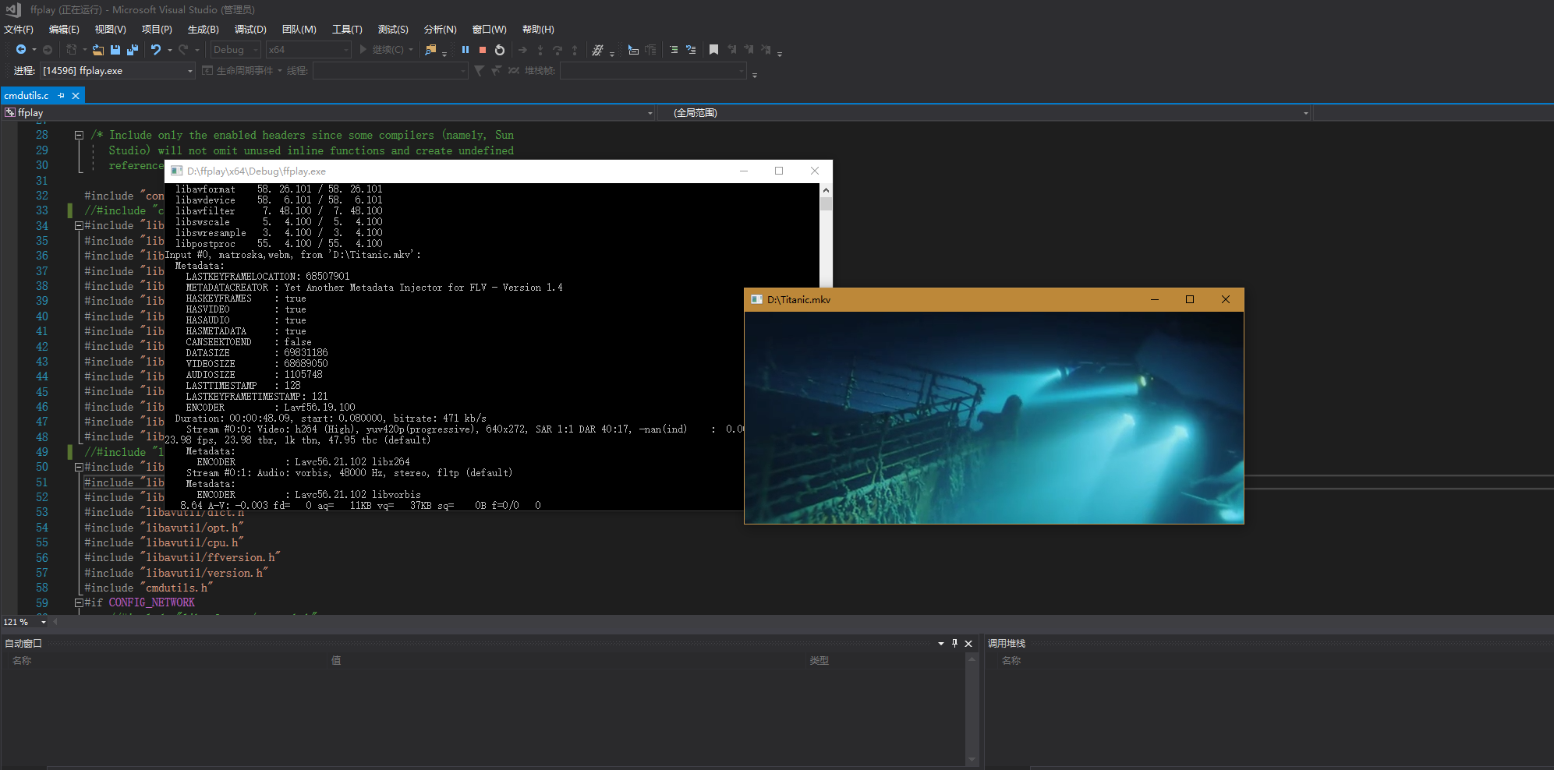
Task: Restart the debug session icon
Action: tap(499, 50)
